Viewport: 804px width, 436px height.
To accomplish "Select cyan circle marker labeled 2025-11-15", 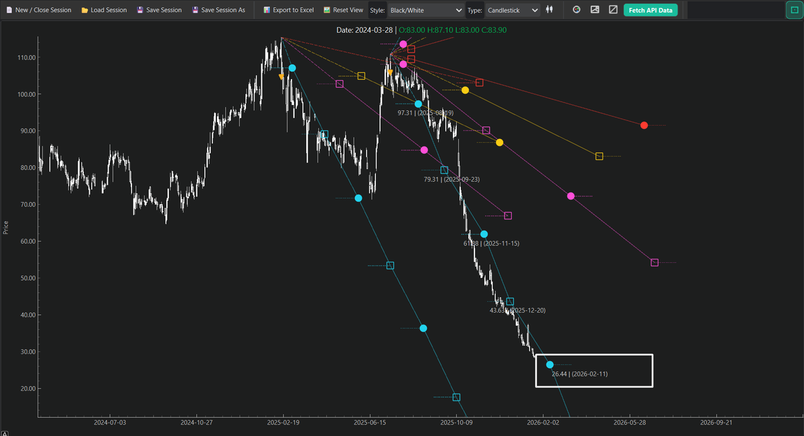I will click(484, 234).
